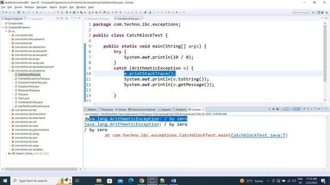This screenshot has width=330, height=185.
Task: Select the CatchblockTest.java editor tab
Action: click(x=128, y=18)
